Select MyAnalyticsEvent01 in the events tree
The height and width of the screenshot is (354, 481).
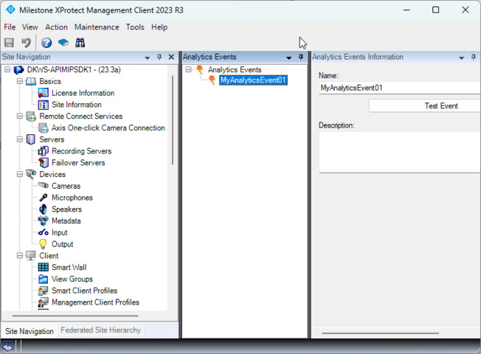tap(252, 80)
